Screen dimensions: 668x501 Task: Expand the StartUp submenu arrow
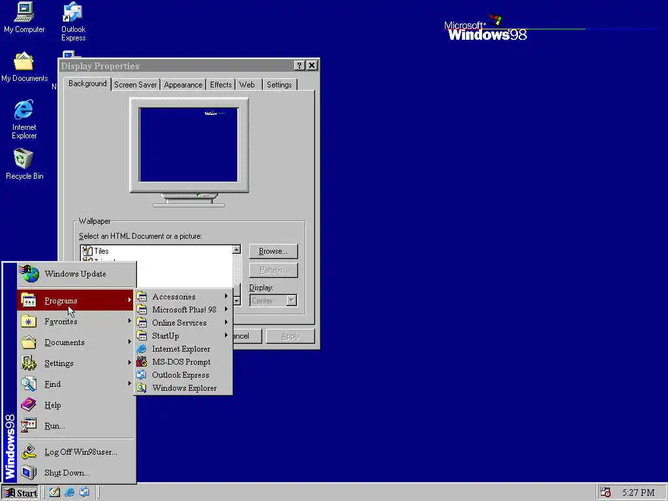tap(226, 335)
